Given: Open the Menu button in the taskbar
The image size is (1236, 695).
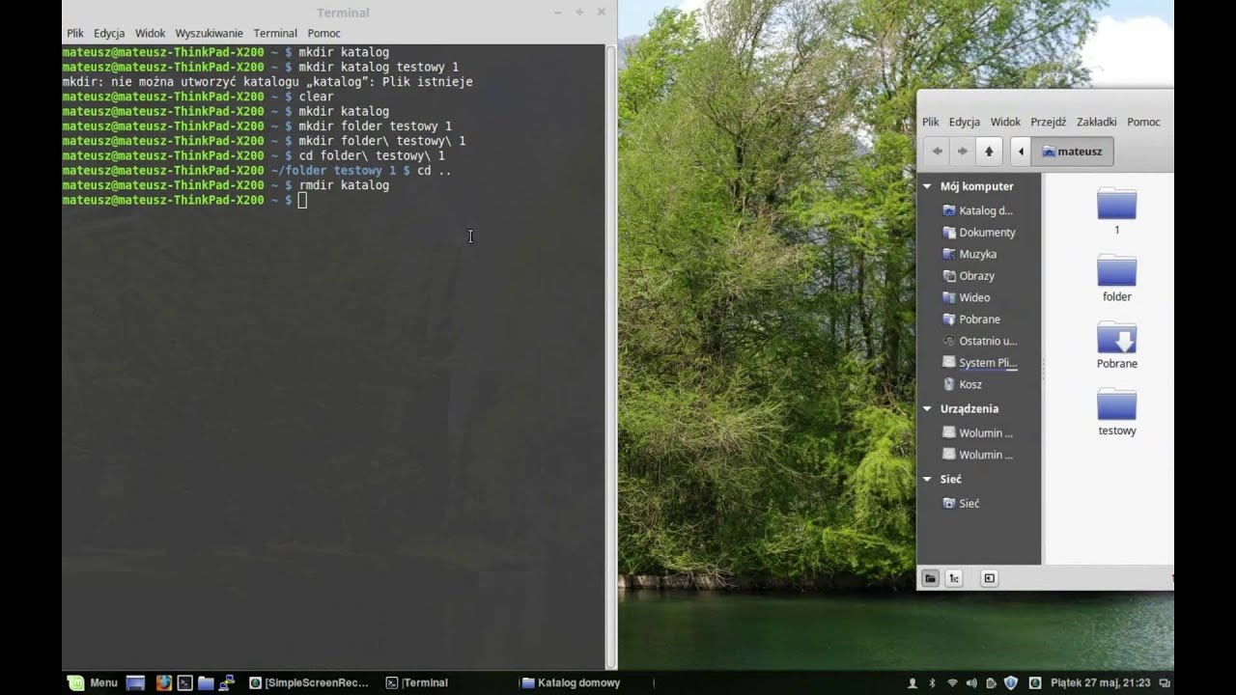Looking at the screenshot, I should click(x=93, y=682).
